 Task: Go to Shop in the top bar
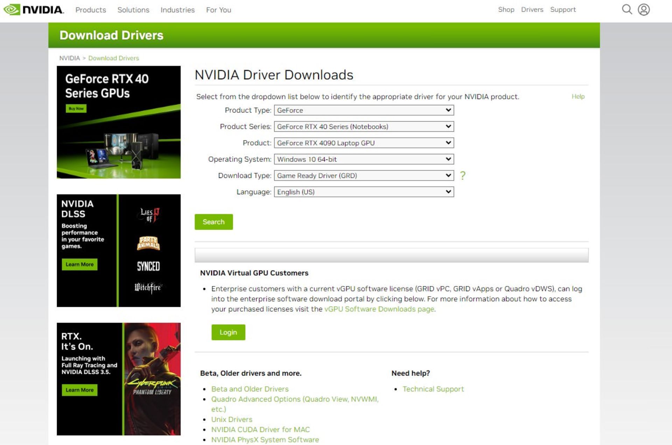tap(506, 9)
